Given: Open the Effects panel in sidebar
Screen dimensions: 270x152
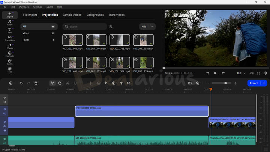Looking at the screenshot, I should point(10,46).
